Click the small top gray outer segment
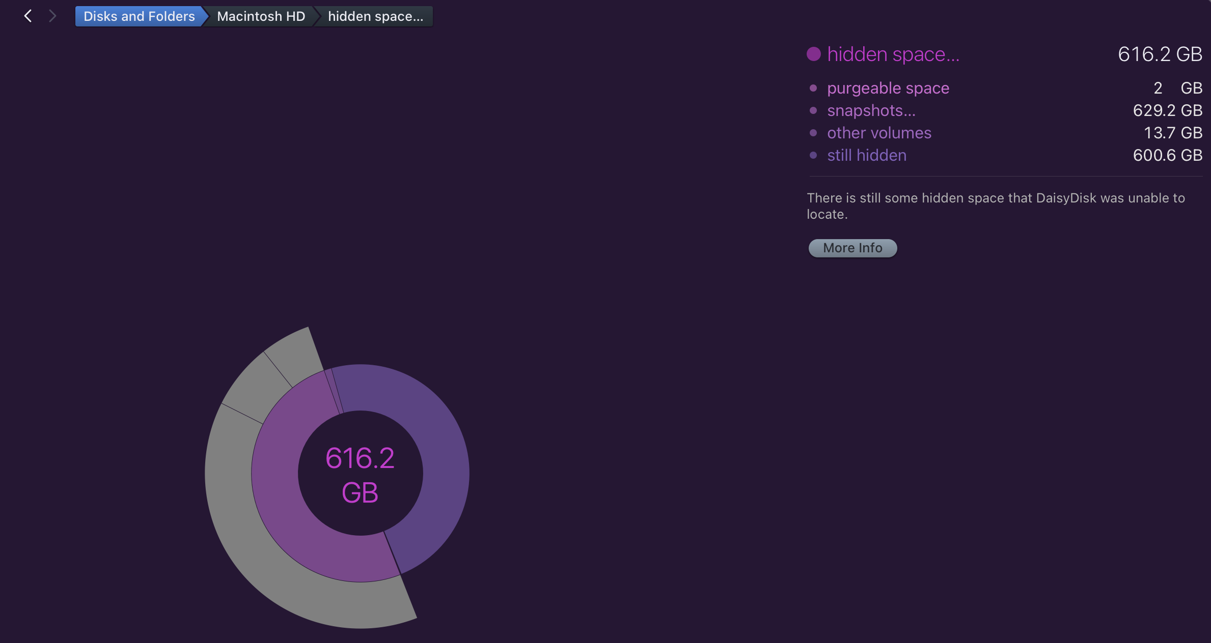This screenshot has width=1211, height=643. point(295,356)
